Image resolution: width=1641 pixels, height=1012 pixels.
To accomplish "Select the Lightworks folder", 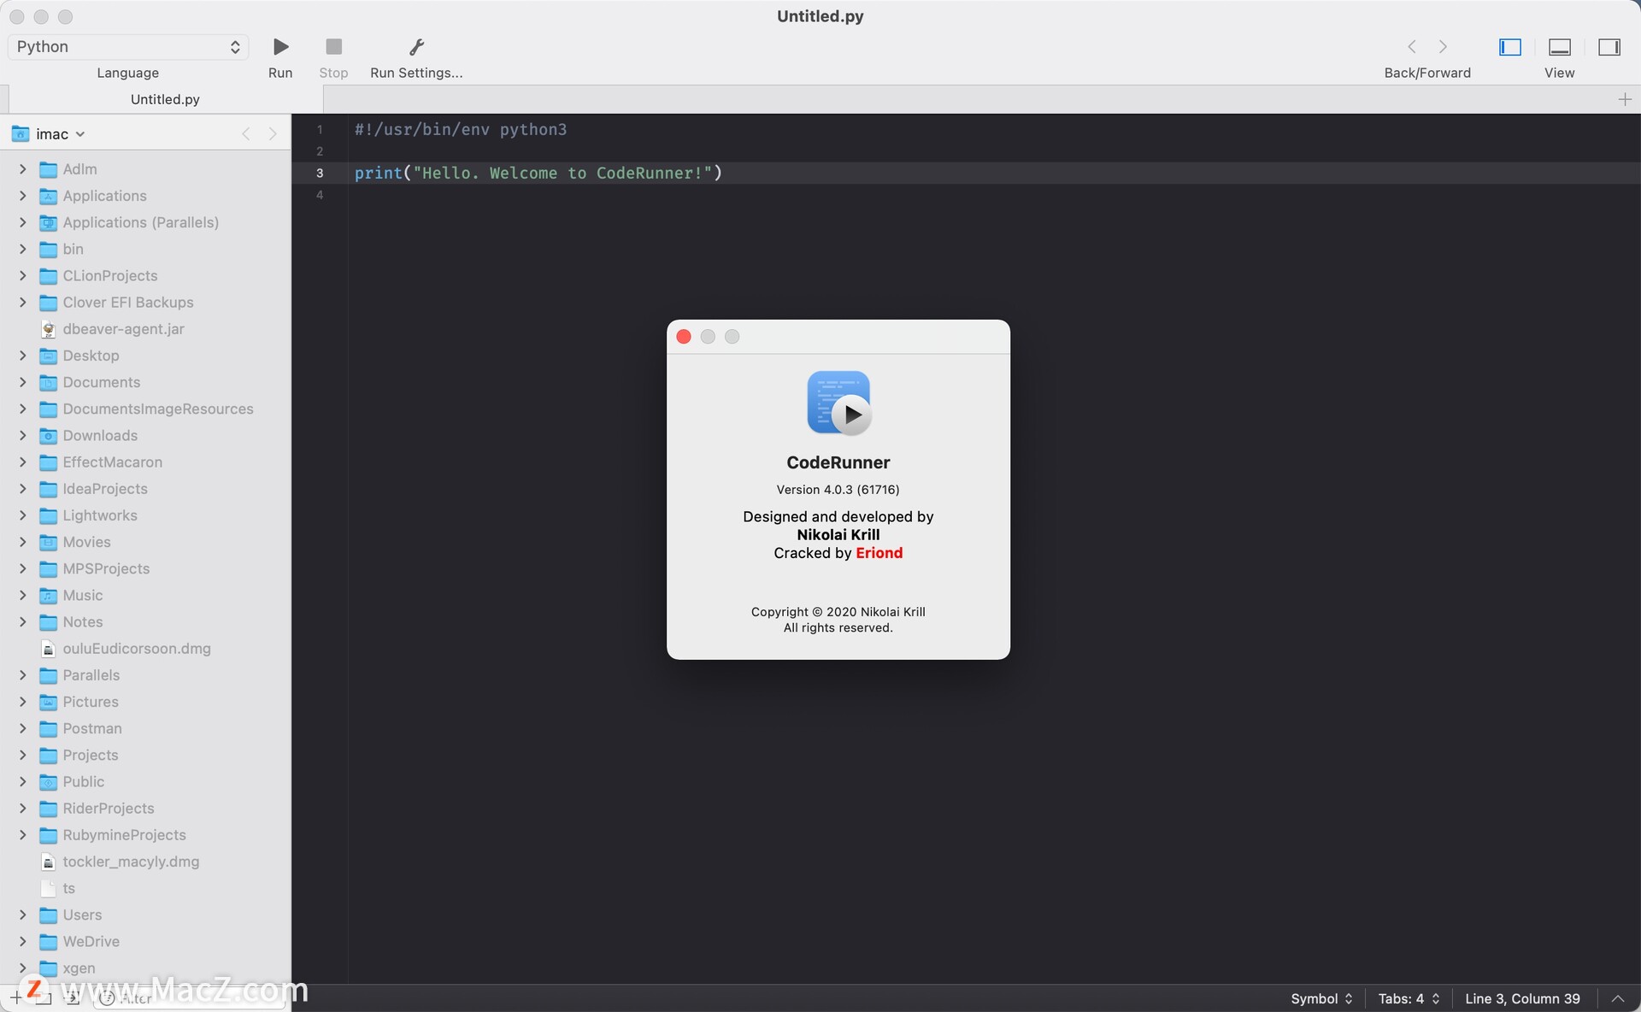I will [x=99, y=515].
